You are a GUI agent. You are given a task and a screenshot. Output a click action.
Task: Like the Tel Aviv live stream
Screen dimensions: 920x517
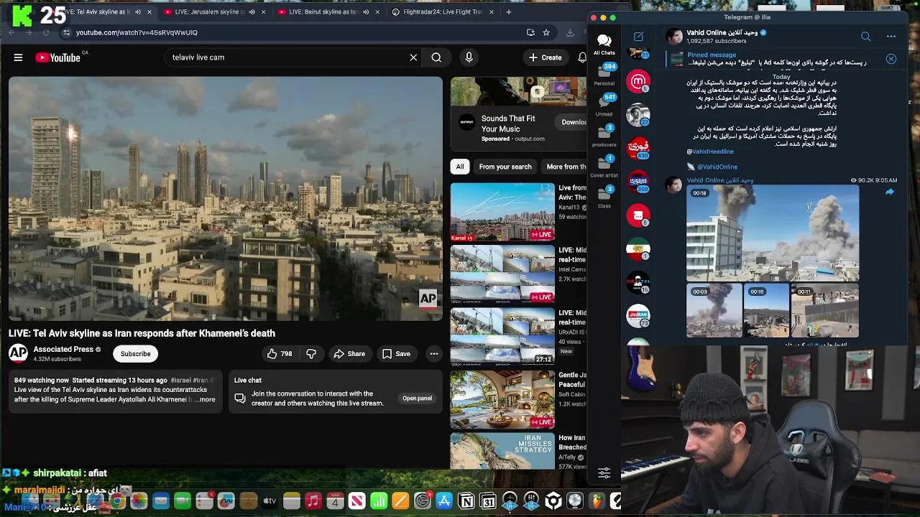point(280,353)
